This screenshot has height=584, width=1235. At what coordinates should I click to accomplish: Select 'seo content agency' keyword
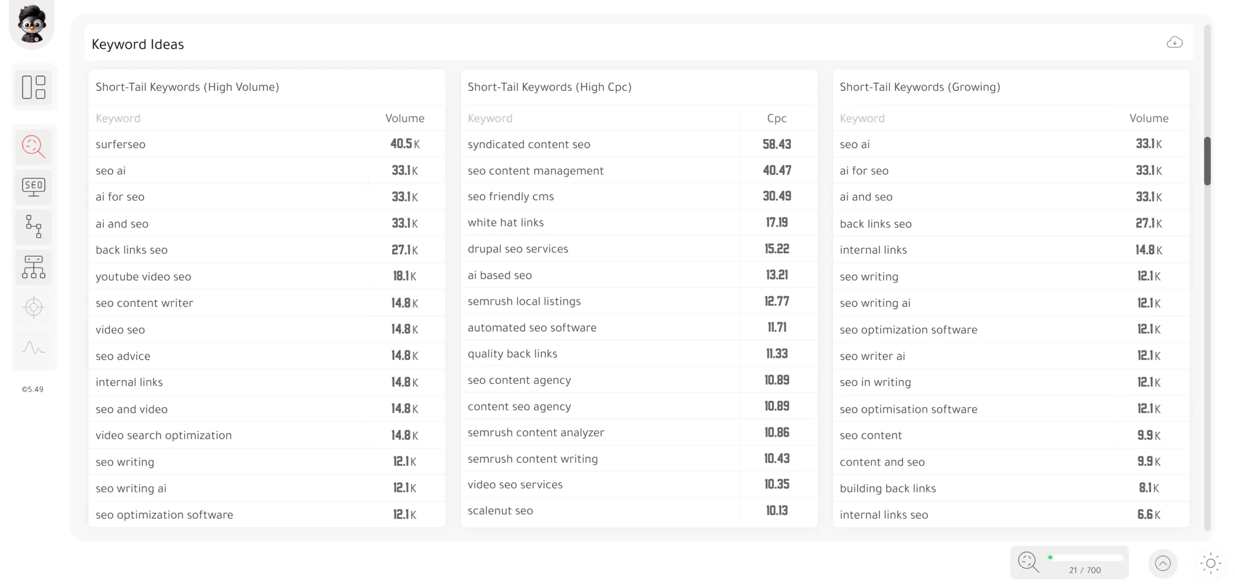click(x=519, y=380)
